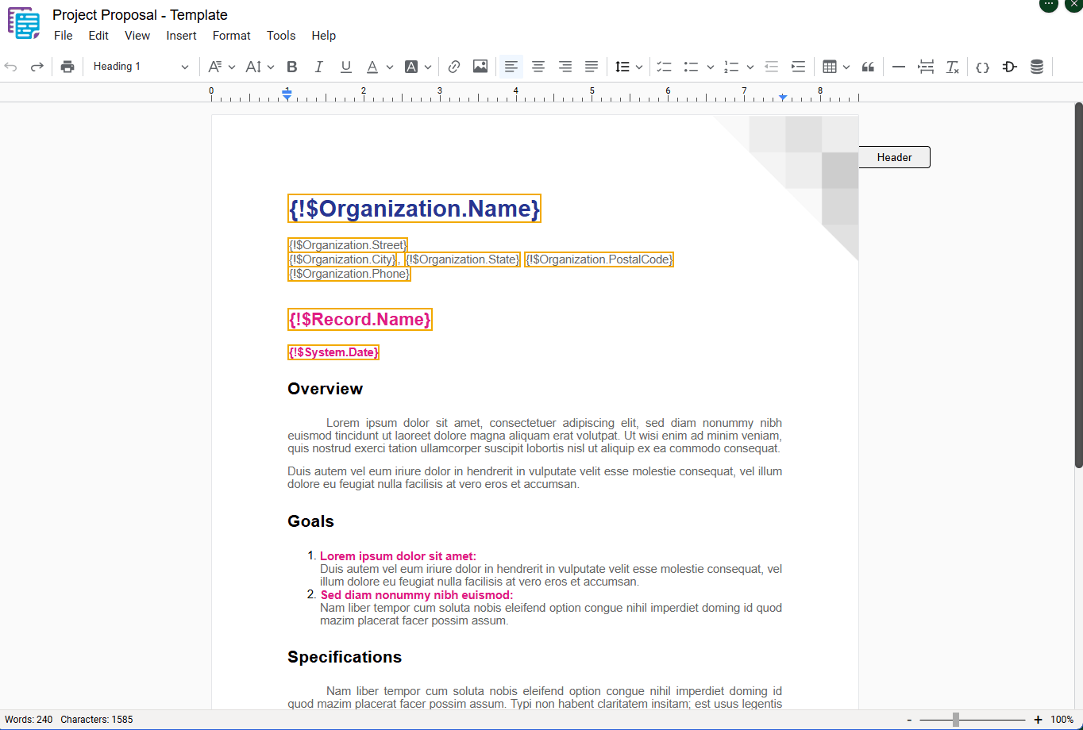Decrease the paragraph indent
Image resolution: width=1083 pixels, height=730 pixels.
tap(771, 67)
